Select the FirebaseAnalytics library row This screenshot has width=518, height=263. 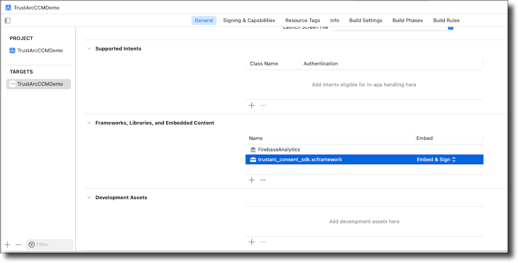[279, 150]
